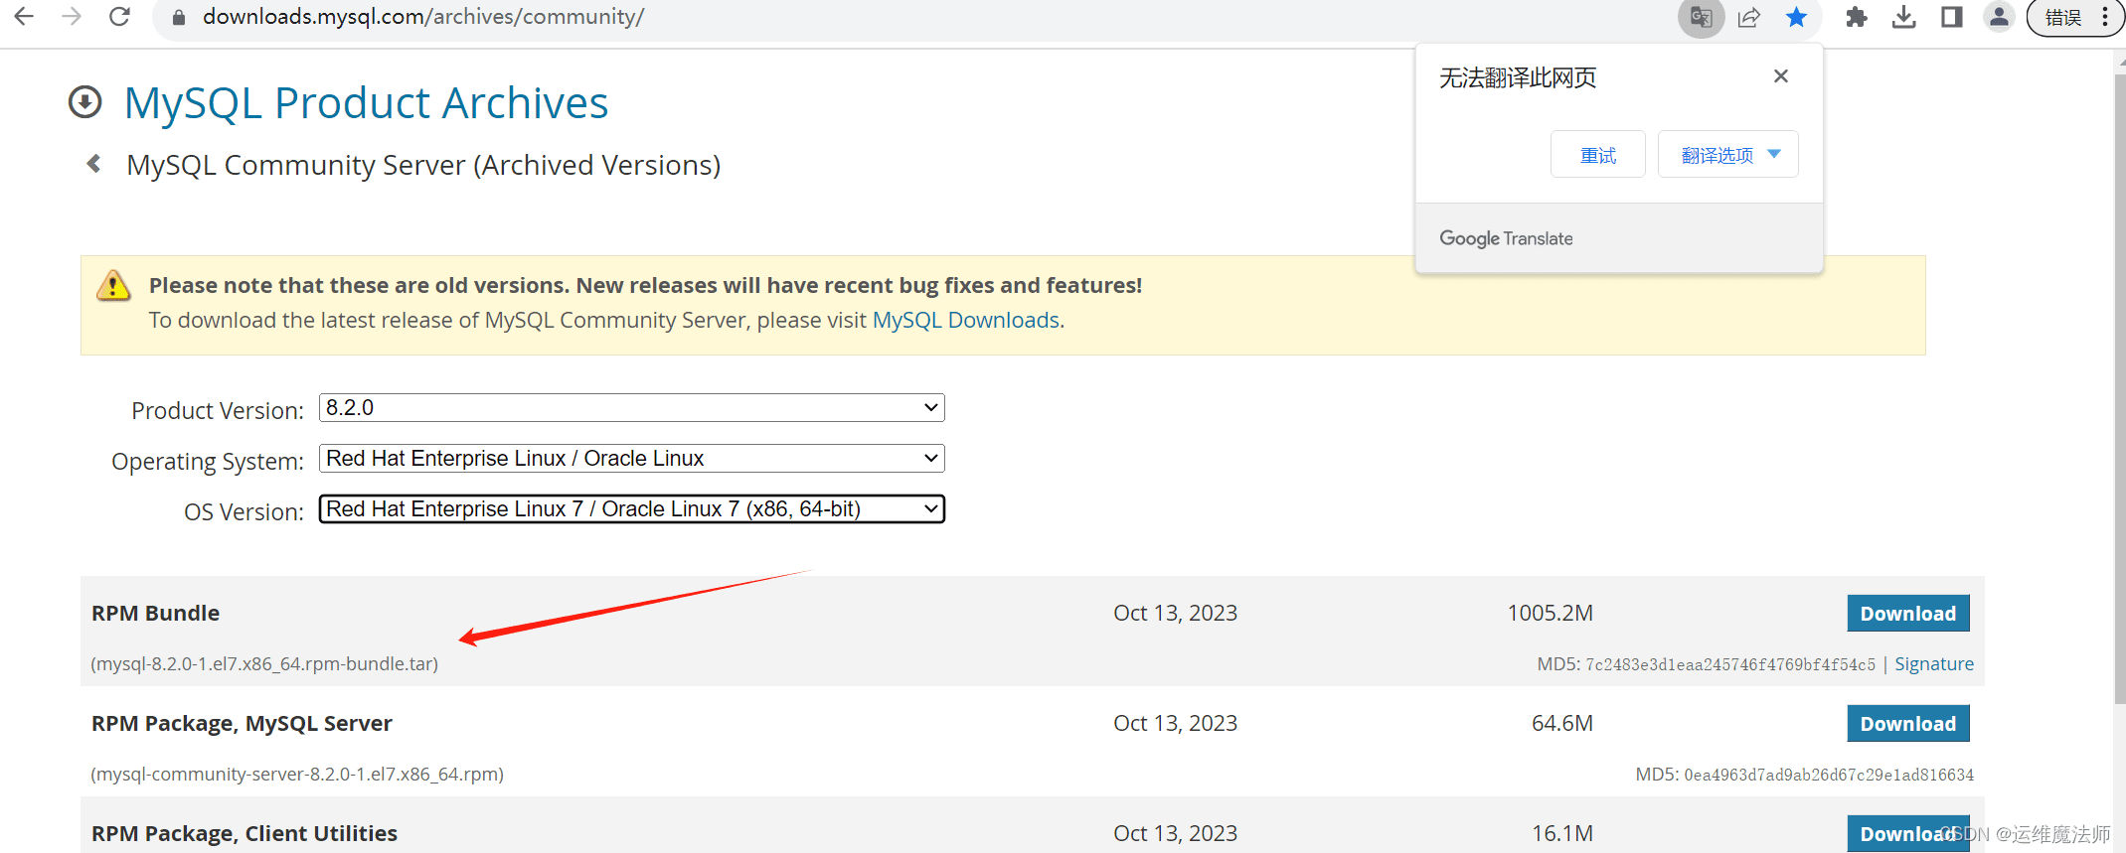Open the OS Version dropdown

click(632, 509)
